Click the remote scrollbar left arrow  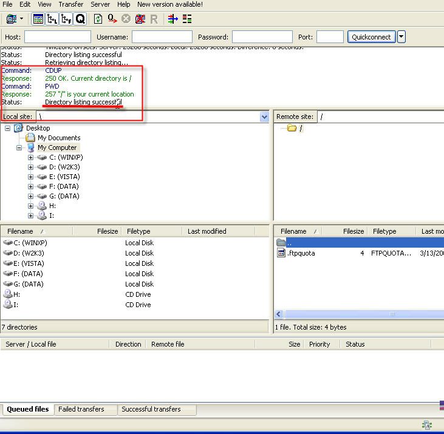[279, 314]
